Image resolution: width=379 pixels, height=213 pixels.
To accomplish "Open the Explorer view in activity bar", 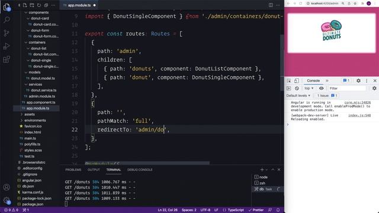I will click(7, 7).
